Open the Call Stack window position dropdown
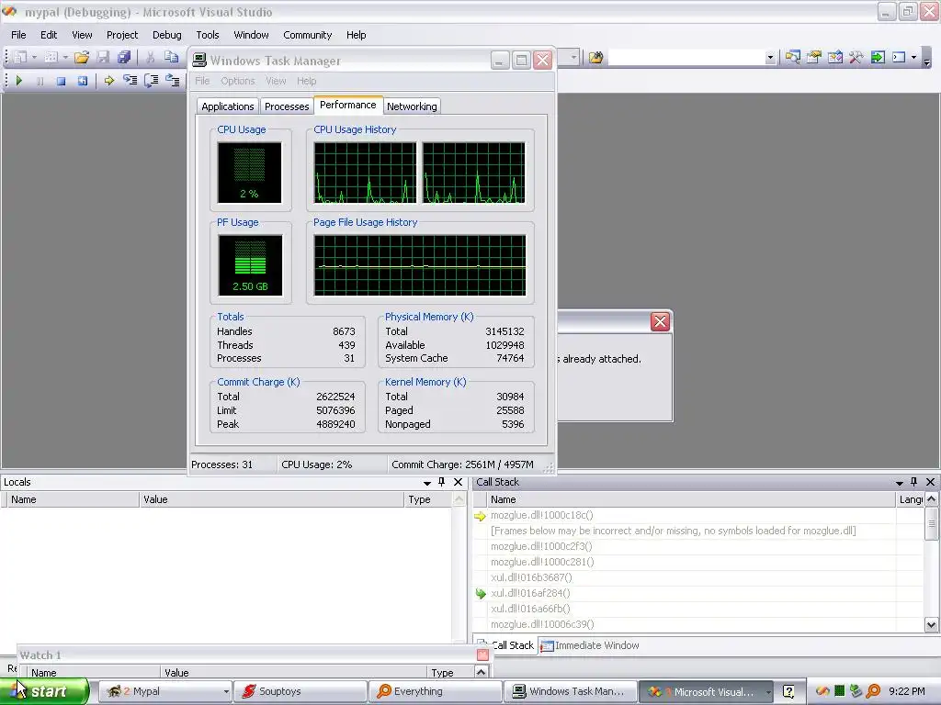This screenshot has height=705, width=941. point(899,483)
